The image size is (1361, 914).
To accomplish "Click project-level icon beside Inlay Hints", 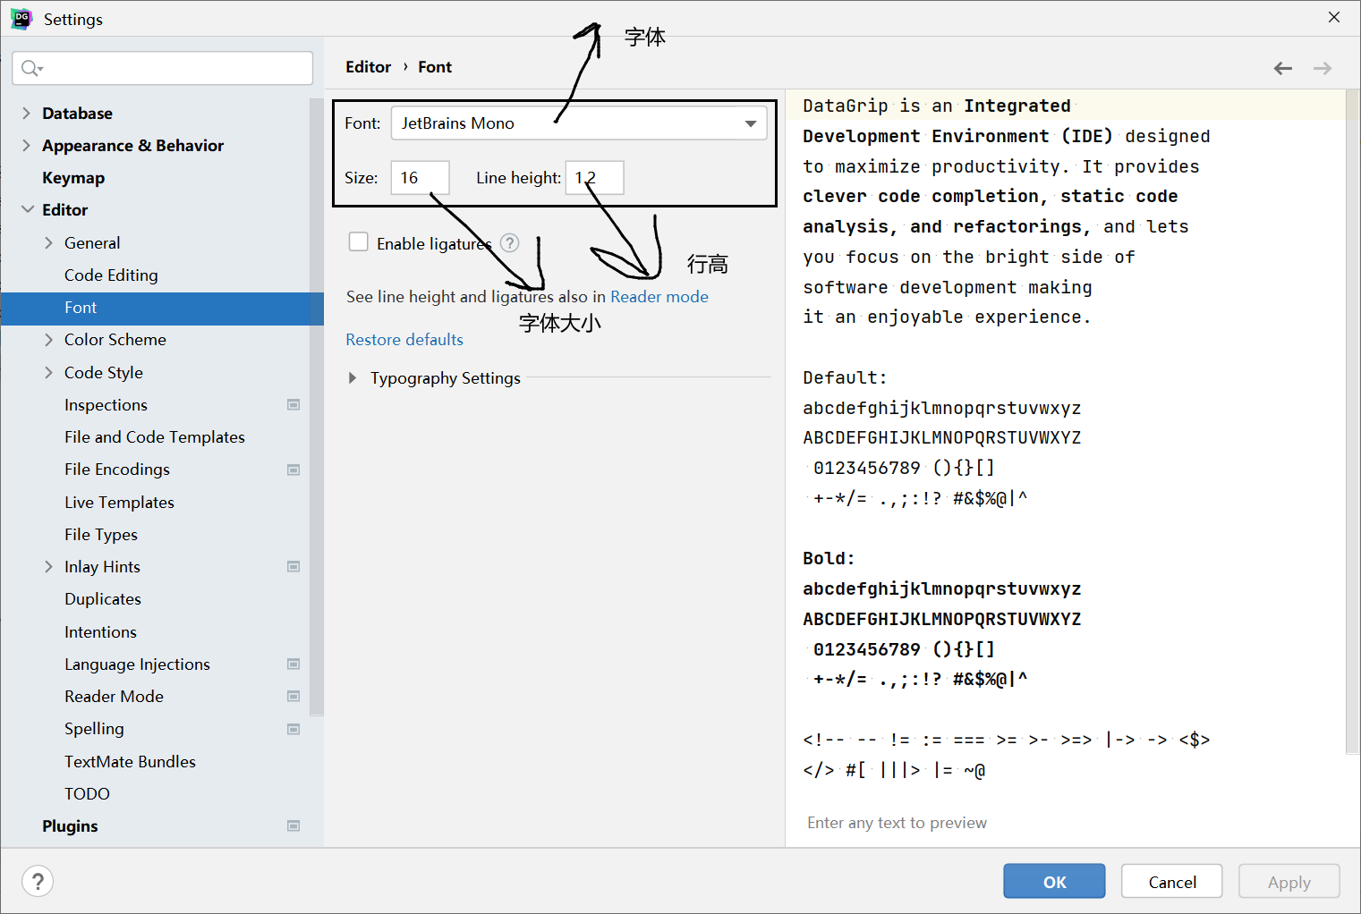I will pyautogui.click(x=293, y=567).
